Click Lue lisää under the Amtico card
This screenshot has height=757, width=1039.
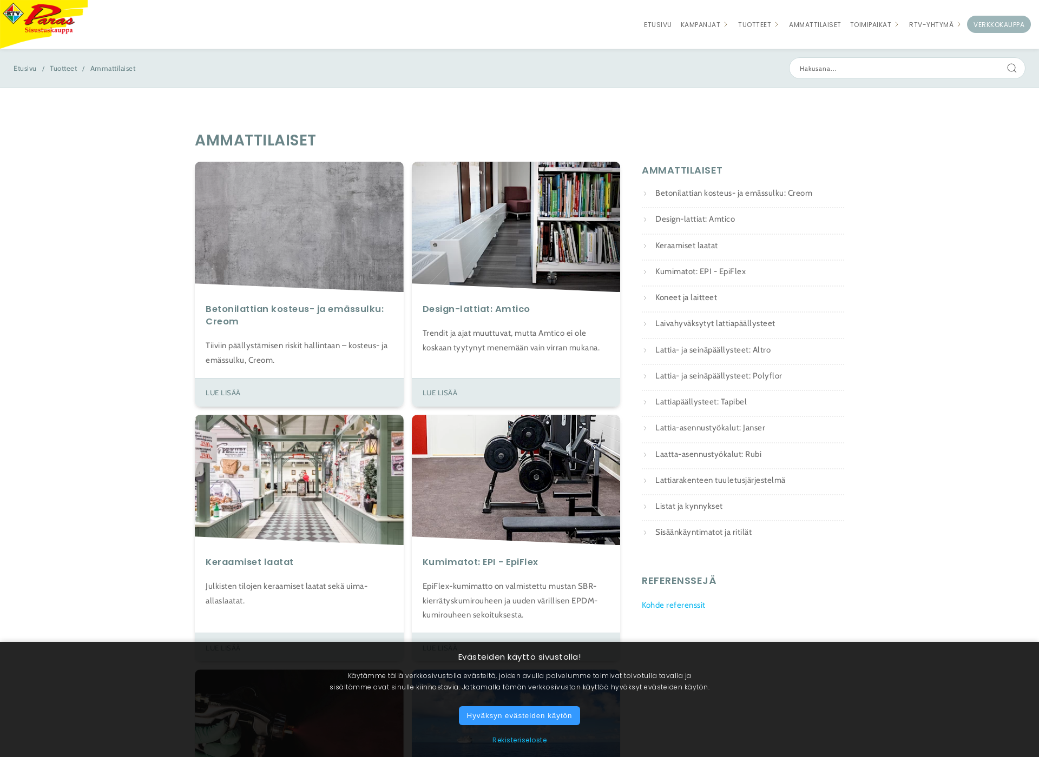click(x=440, y=393)
